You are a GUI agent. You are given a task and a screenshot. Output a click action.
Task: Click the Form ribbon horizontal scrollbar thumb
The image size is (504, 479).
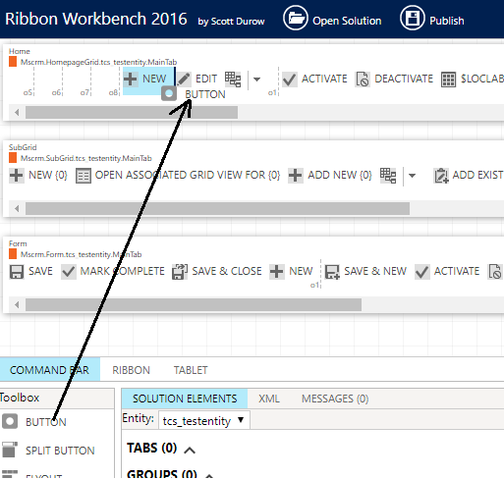(194, 305)
